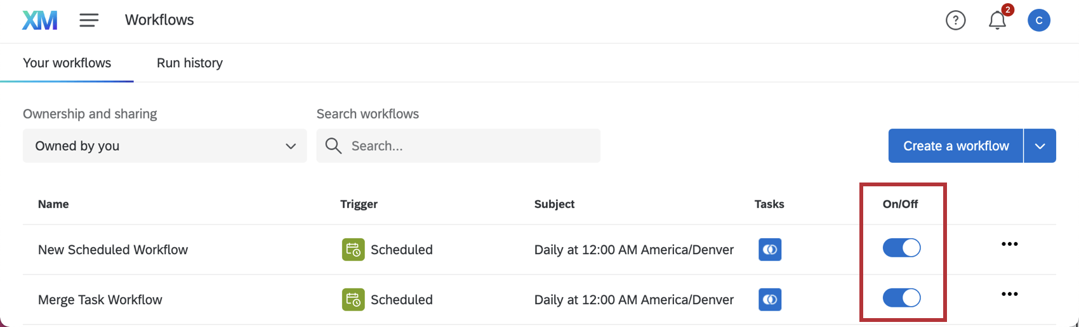
Task: Click the Create a workflow button
Action: [x=956, y=146]
